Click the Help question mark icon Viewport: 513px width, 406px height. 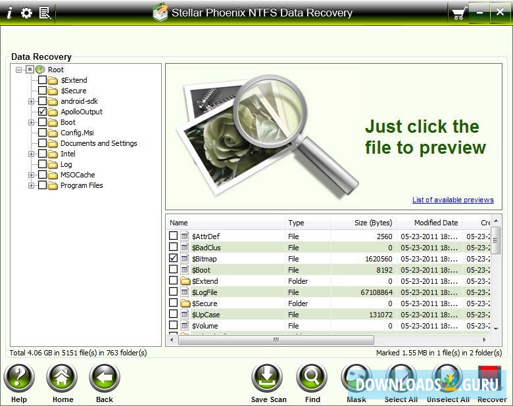pos(19,378)
